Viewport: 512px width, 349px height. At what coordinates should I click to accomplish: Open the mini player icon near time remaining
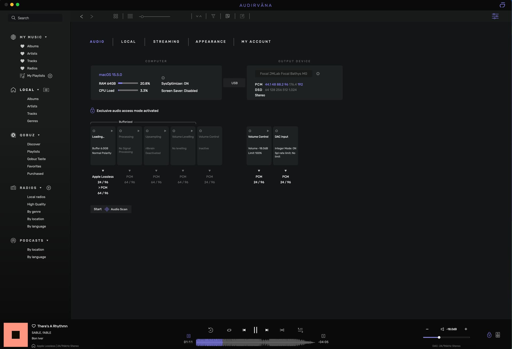click(323, 336)
